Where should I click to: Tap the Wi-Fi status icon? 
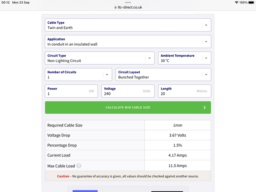pos(236,2)
